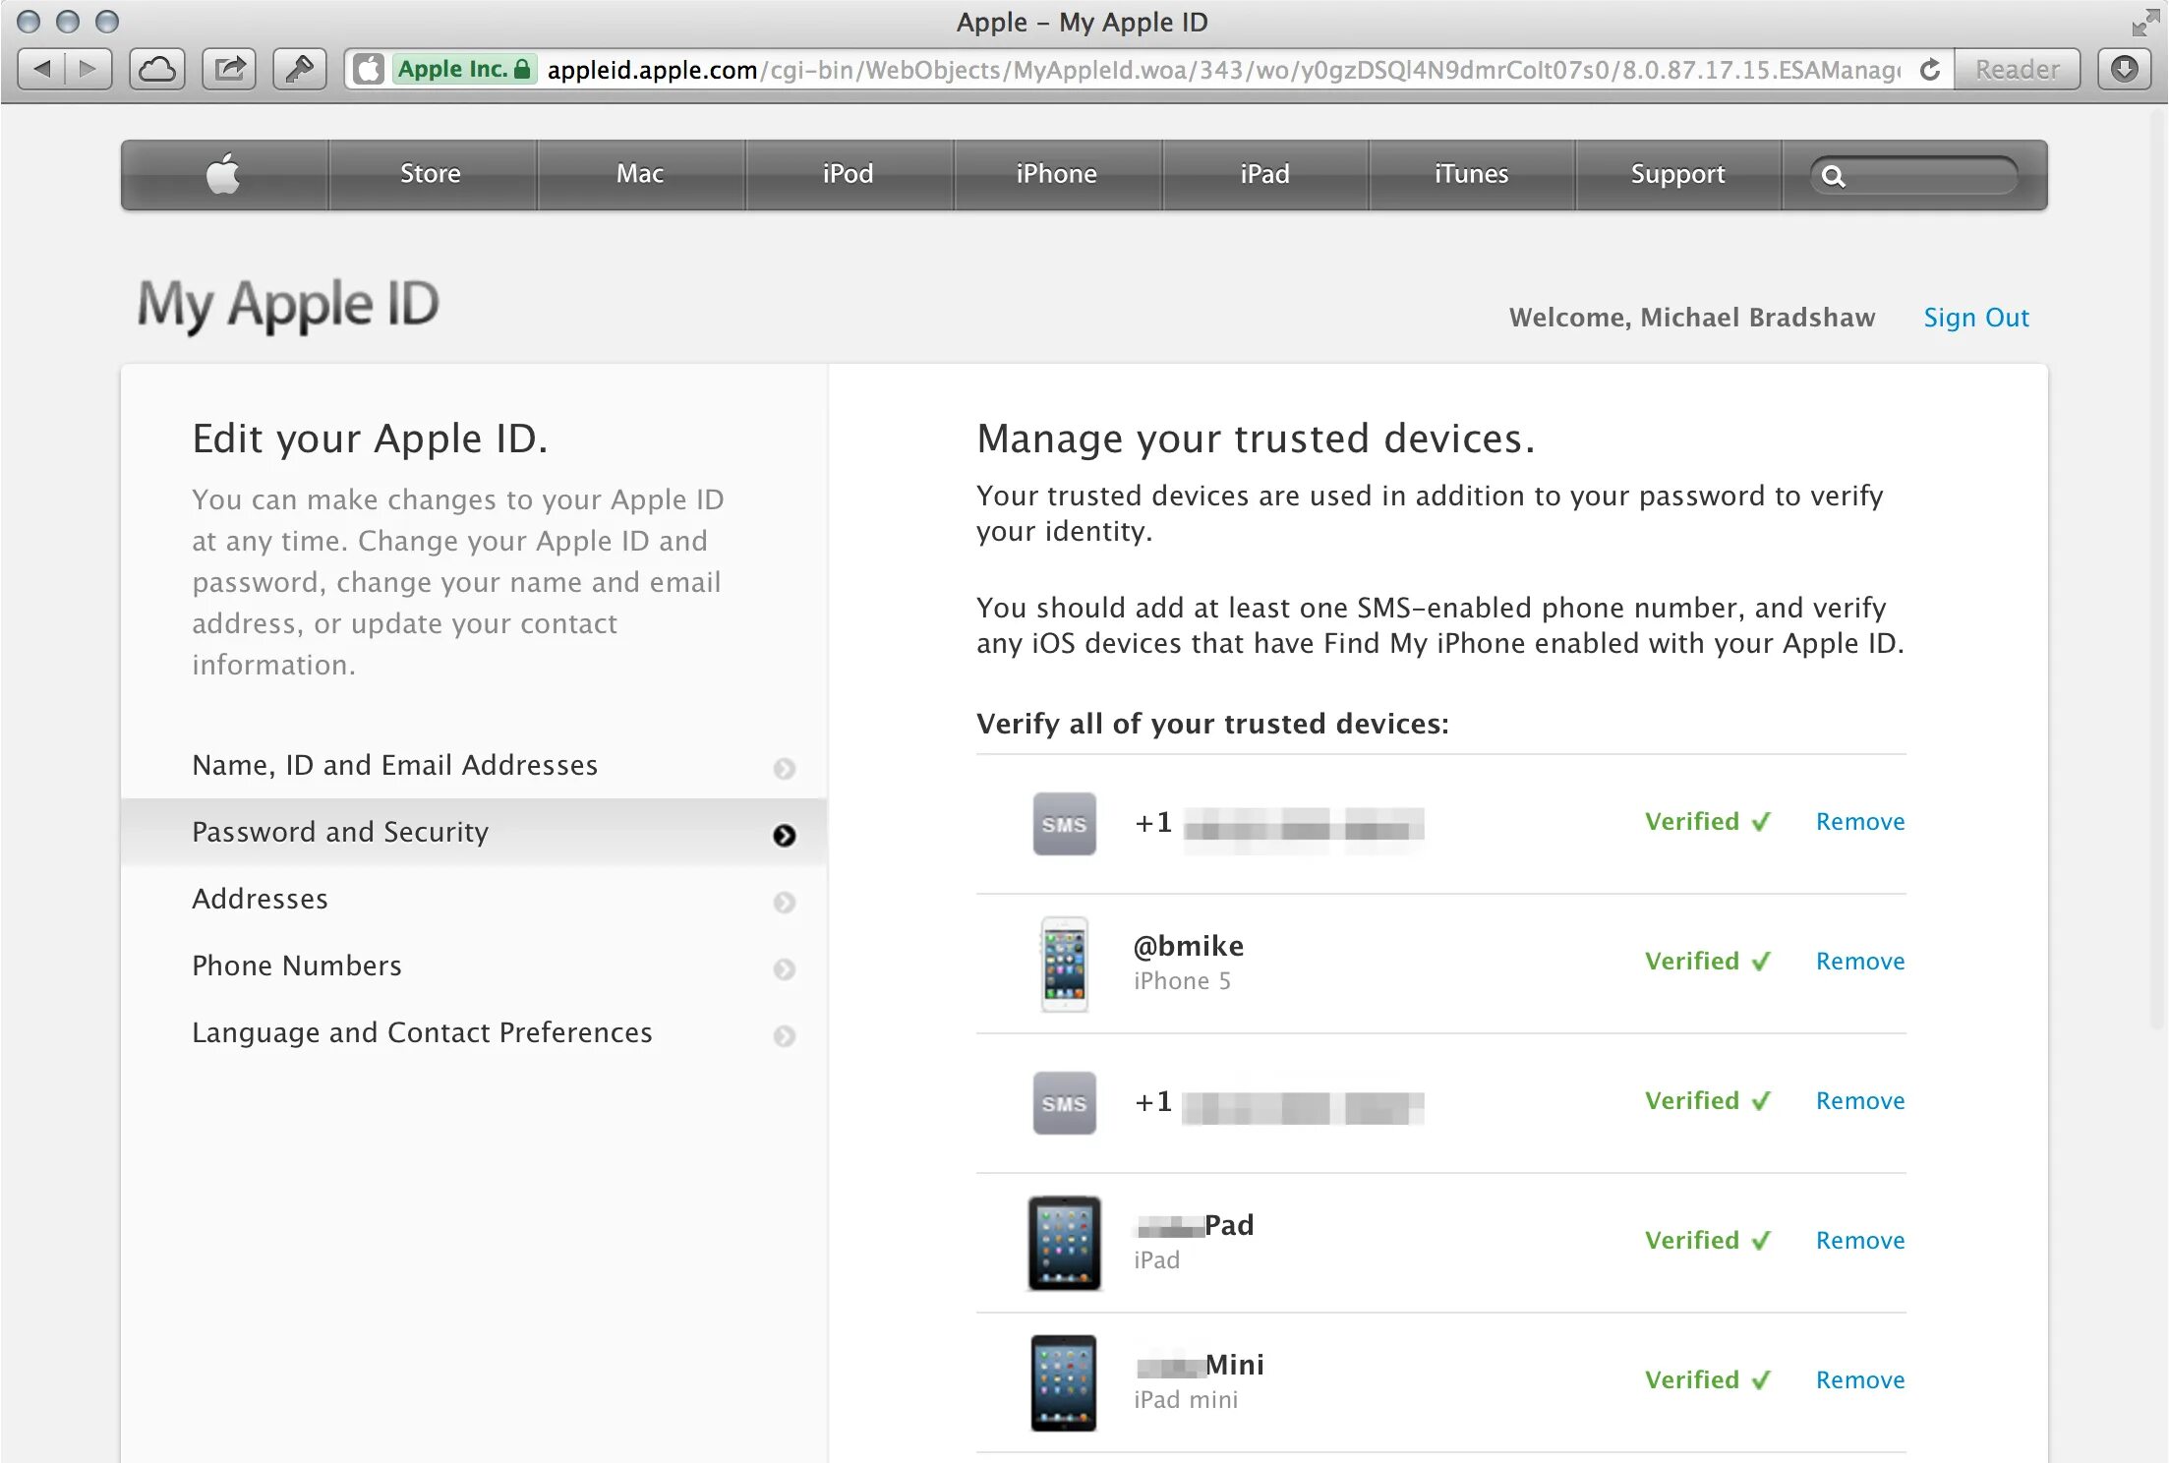The height and width of the screenshot is (1463, 2169).
Task: Click the Sign Out link
Action: (x=1976, y=318)
